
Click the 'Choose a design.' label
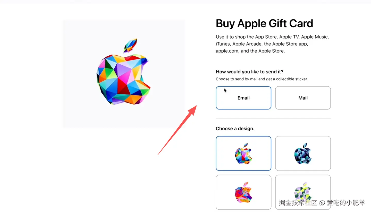pos(235,129)
